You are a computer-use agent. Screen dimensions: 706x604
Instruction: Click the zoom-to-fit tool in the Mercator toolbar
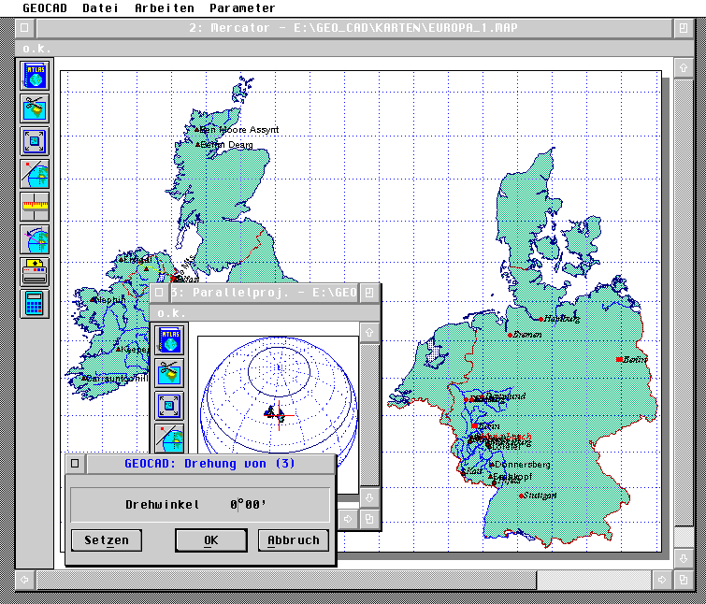click(35, 142)
